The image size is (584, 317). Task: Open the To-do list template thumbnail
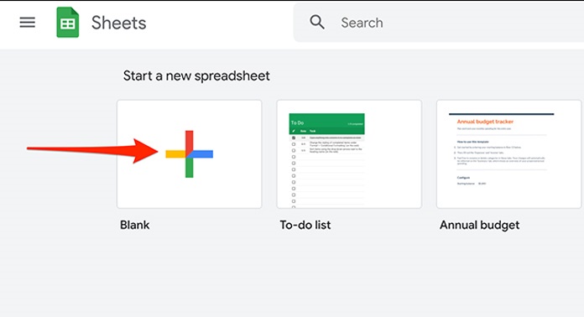(x=349, y=154)
